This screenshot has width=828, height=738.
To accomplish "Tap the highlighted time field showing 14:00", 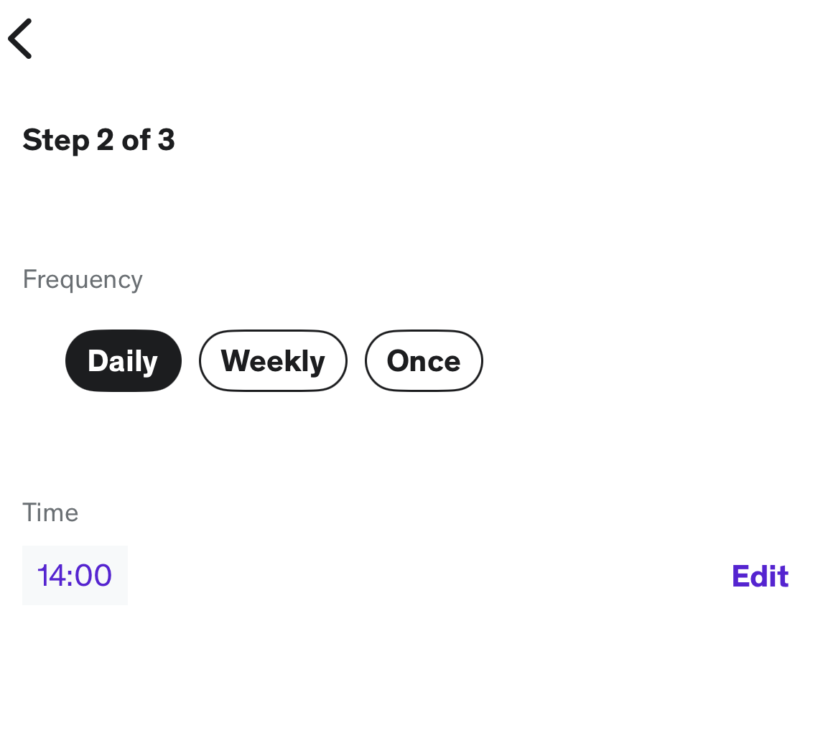I will click(75, 575).
